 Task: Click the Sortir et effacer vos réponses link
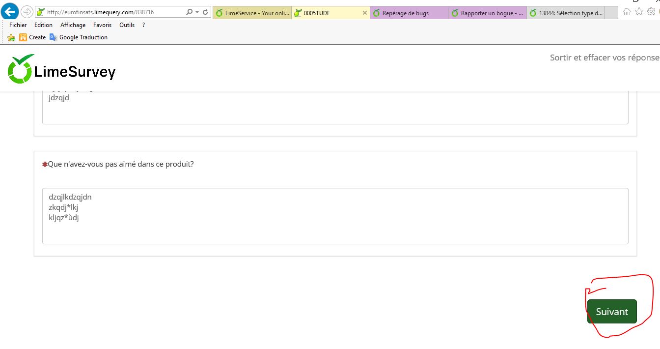pyautogui.click(x=604, y=58)
